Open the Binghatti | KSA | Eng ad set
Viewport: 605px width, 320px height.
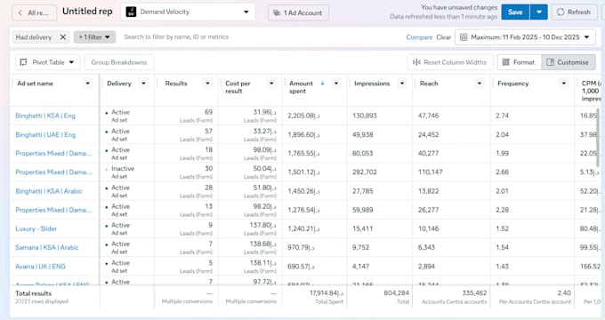click(45, 116)
